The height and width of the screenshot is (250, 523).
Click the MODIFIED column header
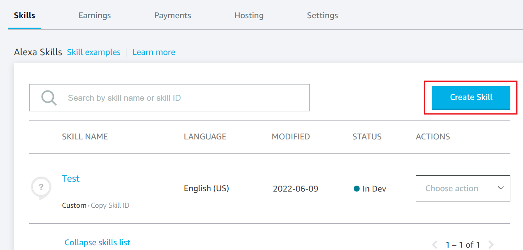click(291, 137)
